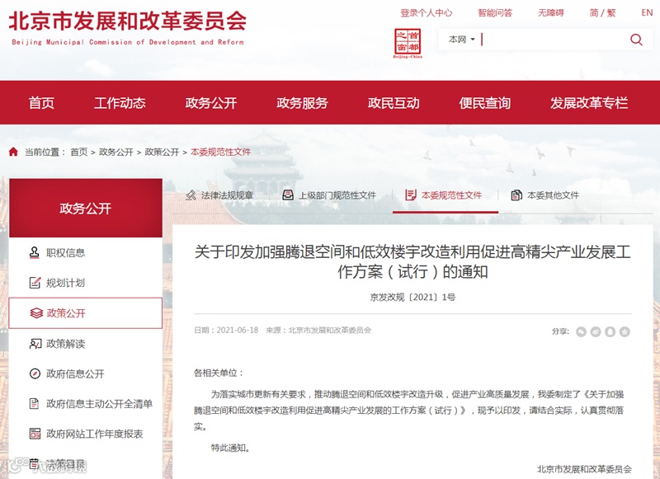The image size is (660, 479).
Task: Click the document number 京发改规〔2021〕1号
Action: [412, 298]
